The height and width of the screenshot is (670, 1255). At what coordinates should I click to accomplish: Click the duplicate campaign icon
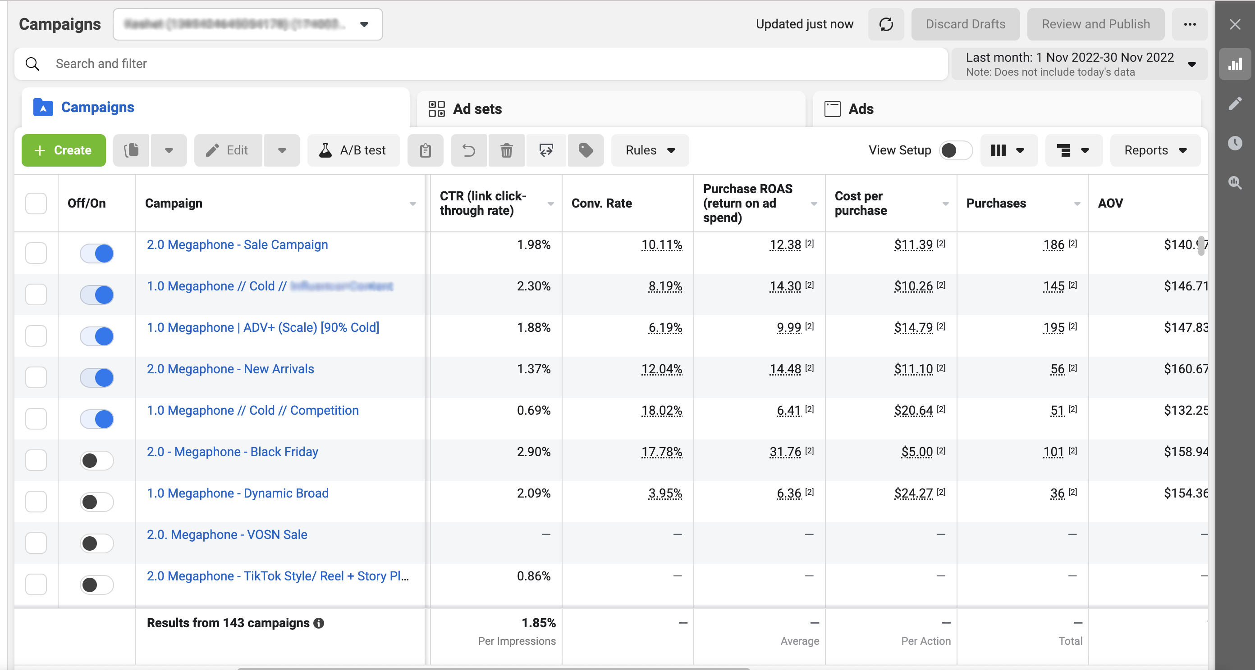pyautogui.click(x=131, y=150)
